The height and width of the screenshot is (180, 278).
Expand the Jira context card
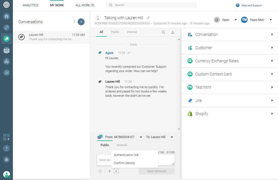point(230,100)
